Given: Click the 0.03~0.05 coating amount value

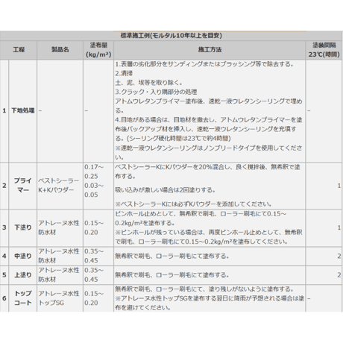Looking at the screenshot, I should 94,190.
